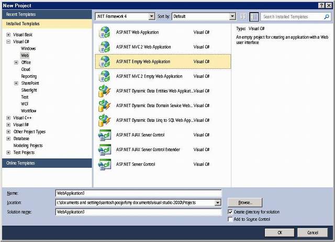Click the ASP.NET AJAX Server Control icon

point(105,135)
